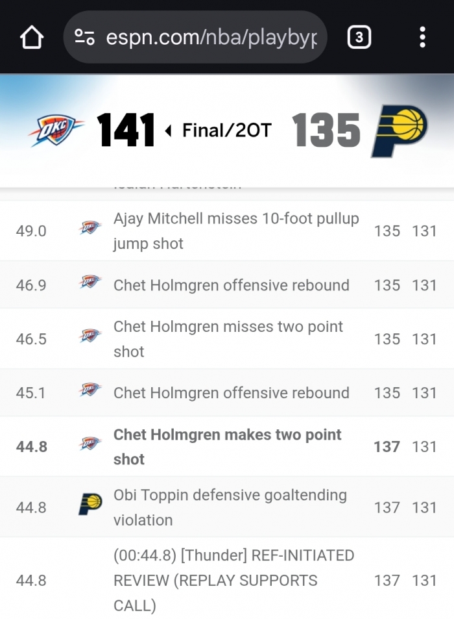Click Thunder icon at the 46.9 rebound row

click(x=90, y=283)
